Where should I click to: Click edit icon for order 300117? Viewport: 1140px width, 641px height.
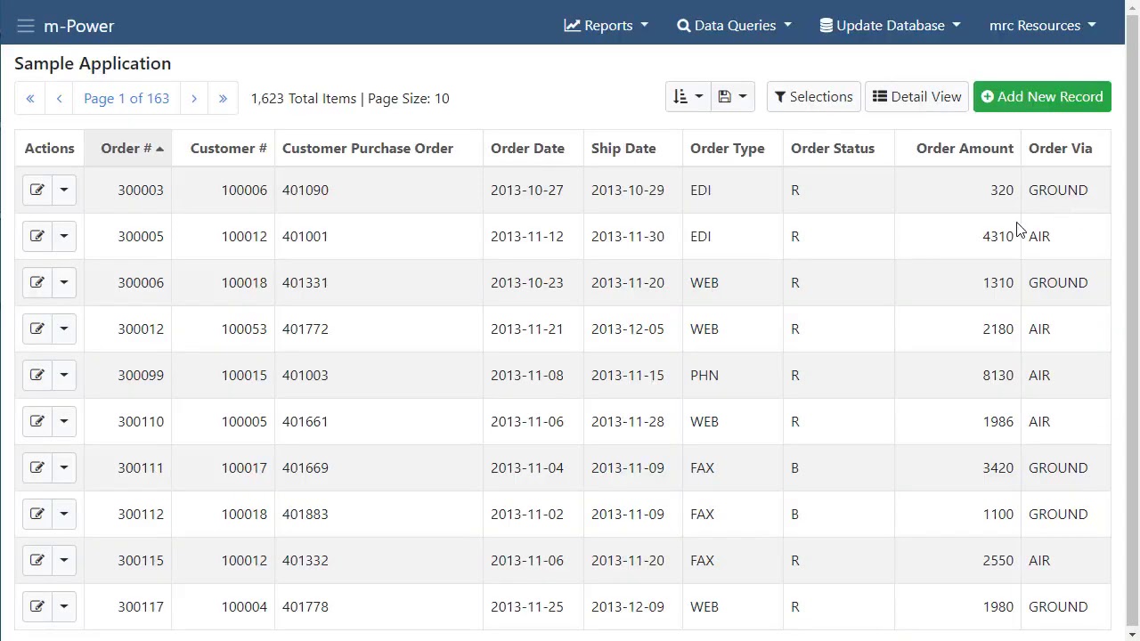tap(37, 606)
